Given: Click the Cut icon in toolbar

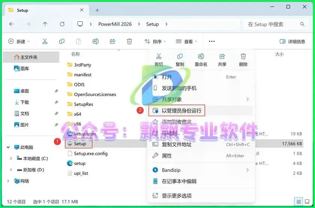Looking at the screenshot, I should tap(45, 42).
